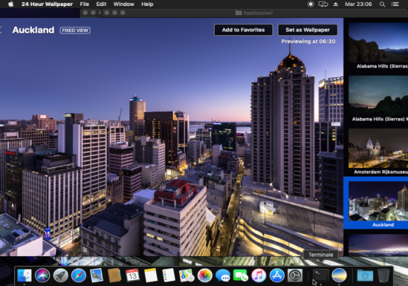This screenshot has height=286, width=408.
Task: Click the Mar 23:06 clock
Action: pyautogui.click(x=358, y=4)
